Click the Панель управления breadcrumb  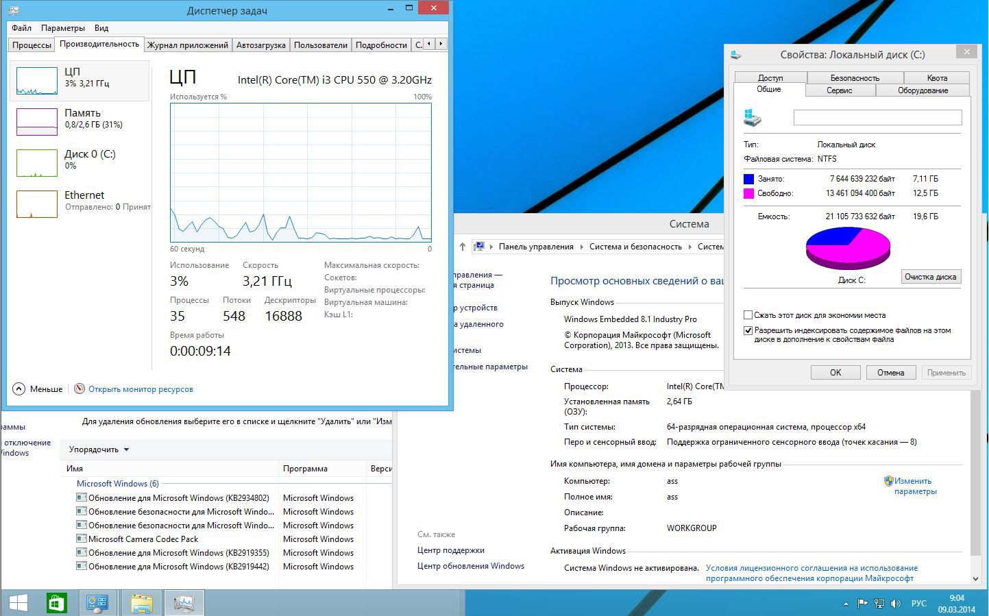click(x=536, y=247)
